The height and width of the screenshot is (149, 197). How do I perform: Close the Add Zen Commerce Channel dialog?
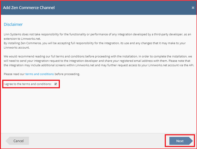click(x=193, y=8)
